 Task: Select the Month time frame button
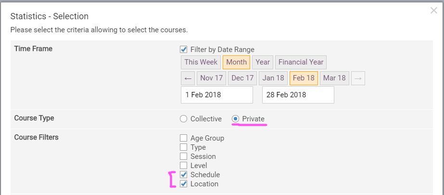tap(236, 62)
